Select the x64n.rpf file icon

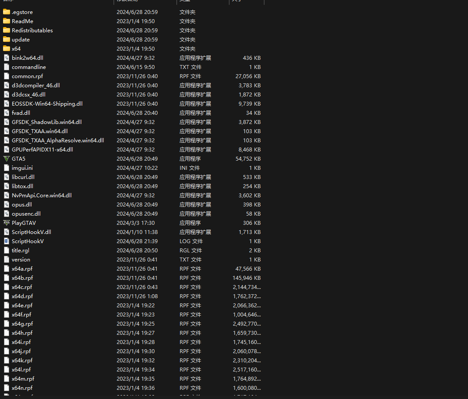click(x=7, y=388)
